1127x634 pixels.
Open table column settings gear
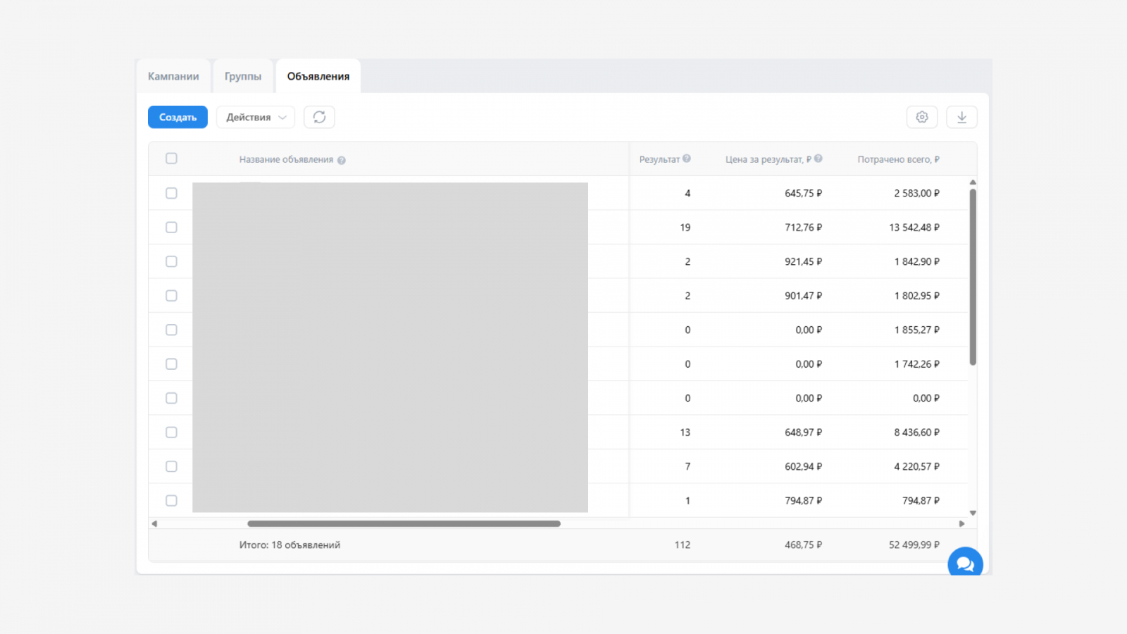[x=922, y=117]
